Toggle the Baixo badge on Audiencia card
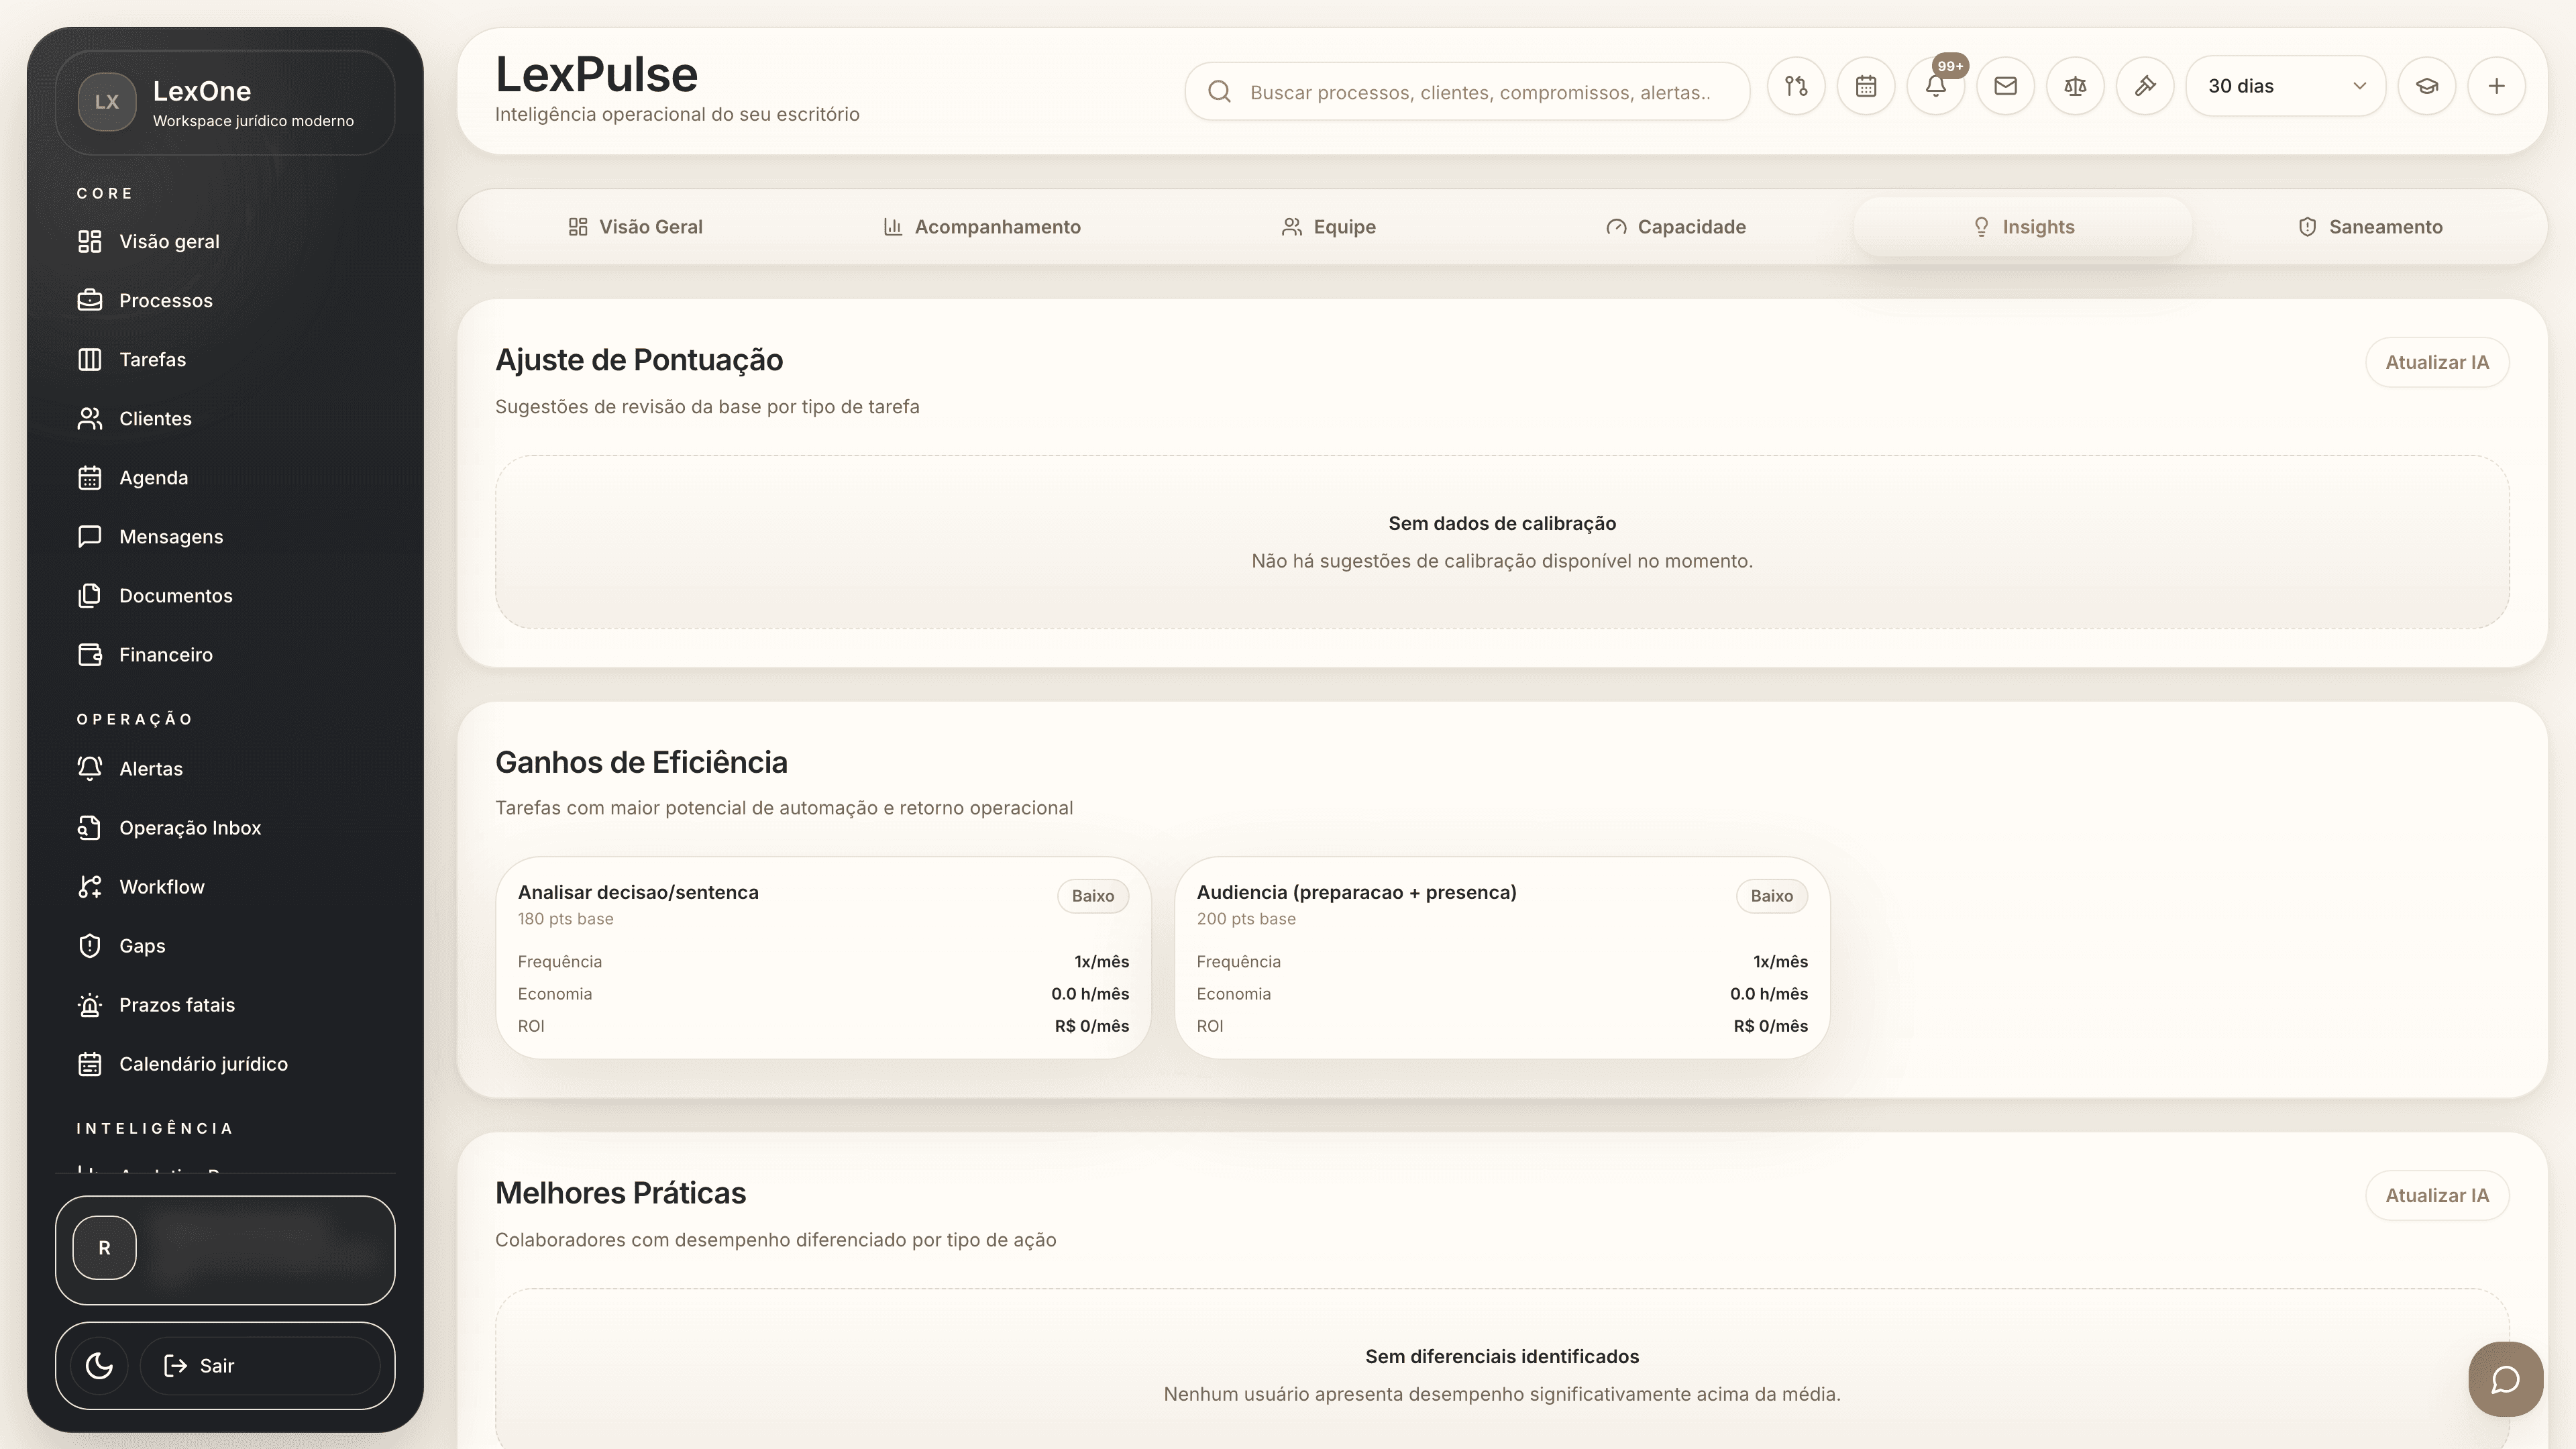Image resolution: width=2576 pixels, height=1449 pixels. [1771, 896]
